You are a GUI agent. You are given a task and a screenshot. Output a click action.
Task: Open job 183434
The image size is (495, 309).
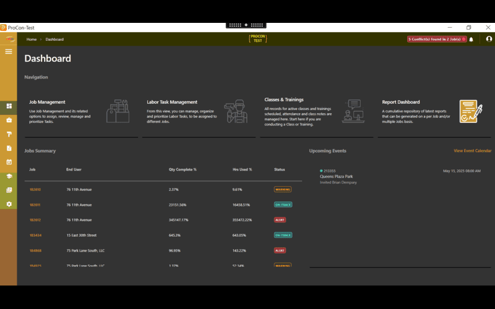[x=35, y=235]
